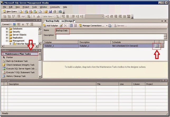Screen dimensions: 170x117
Task: Open a Database Engine Query
Action: click(21, 12)
